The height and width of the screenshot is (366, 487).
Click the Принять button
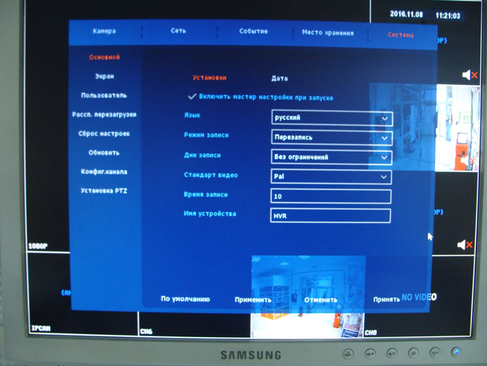[387, 300]
